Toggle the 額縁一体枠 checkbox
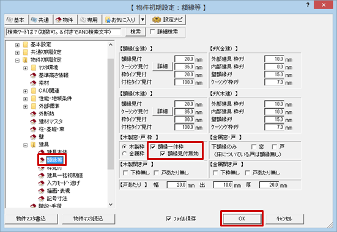The image size is (337, 232). click(x=153, y=147)
